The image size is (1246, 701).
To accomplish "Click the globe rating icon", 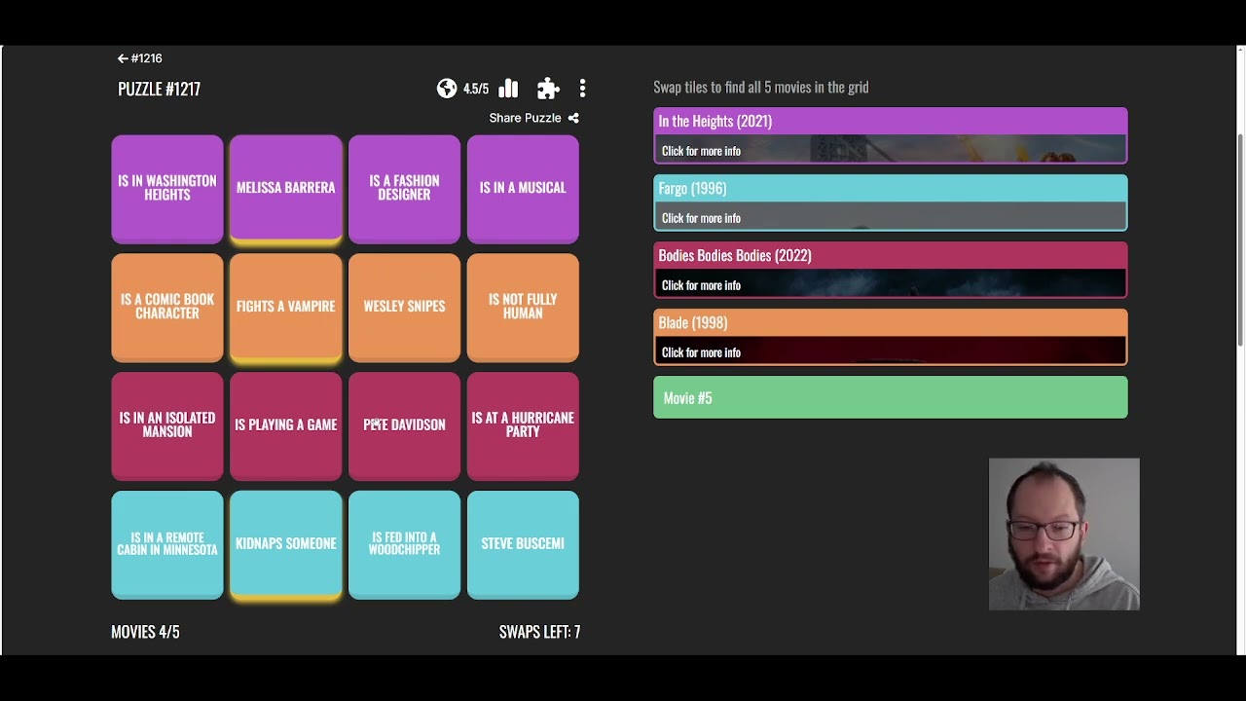I will 447,89.
